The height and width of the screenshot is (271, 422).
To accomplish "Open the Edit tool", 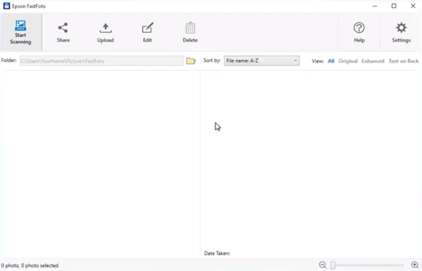I will coord(148,32).
